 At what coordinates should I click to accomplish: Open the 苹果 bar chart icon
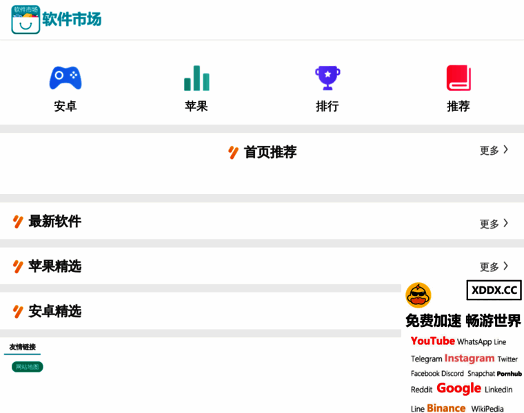[x=196, y=78]
